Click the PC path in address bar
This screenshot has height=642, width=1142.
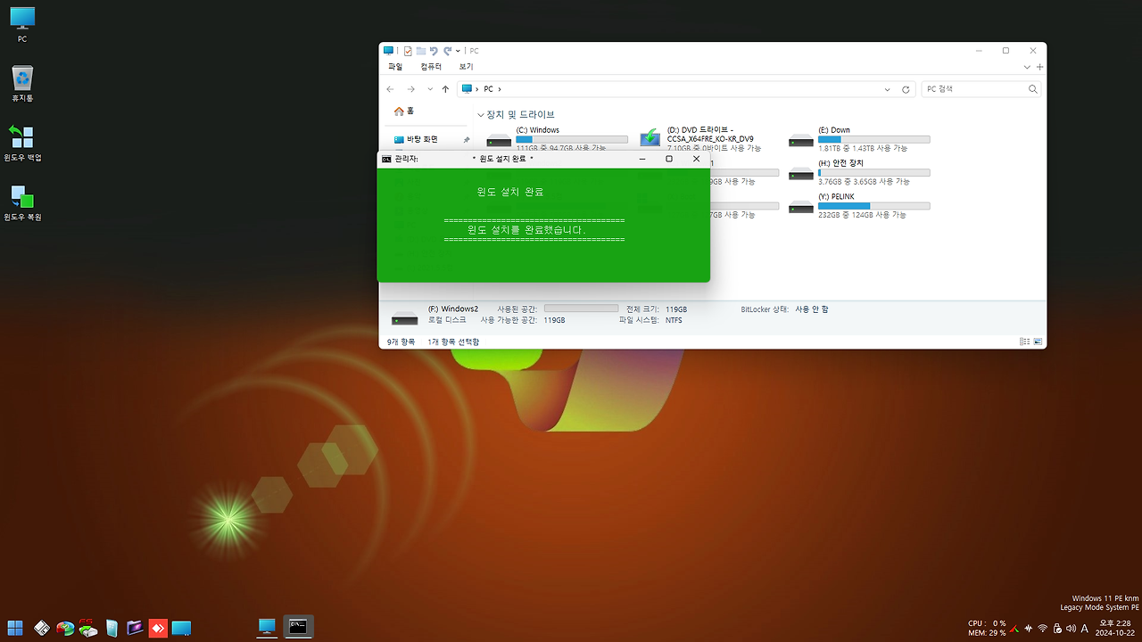pos(488,89)
